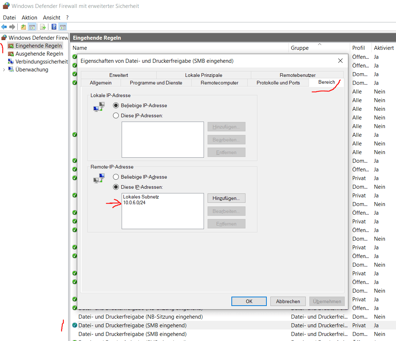Select the SMB eingehend rule with Privat profile
The height and width of the screenshot is (341, 396).
pyautogui.click(x=233, y=325)
